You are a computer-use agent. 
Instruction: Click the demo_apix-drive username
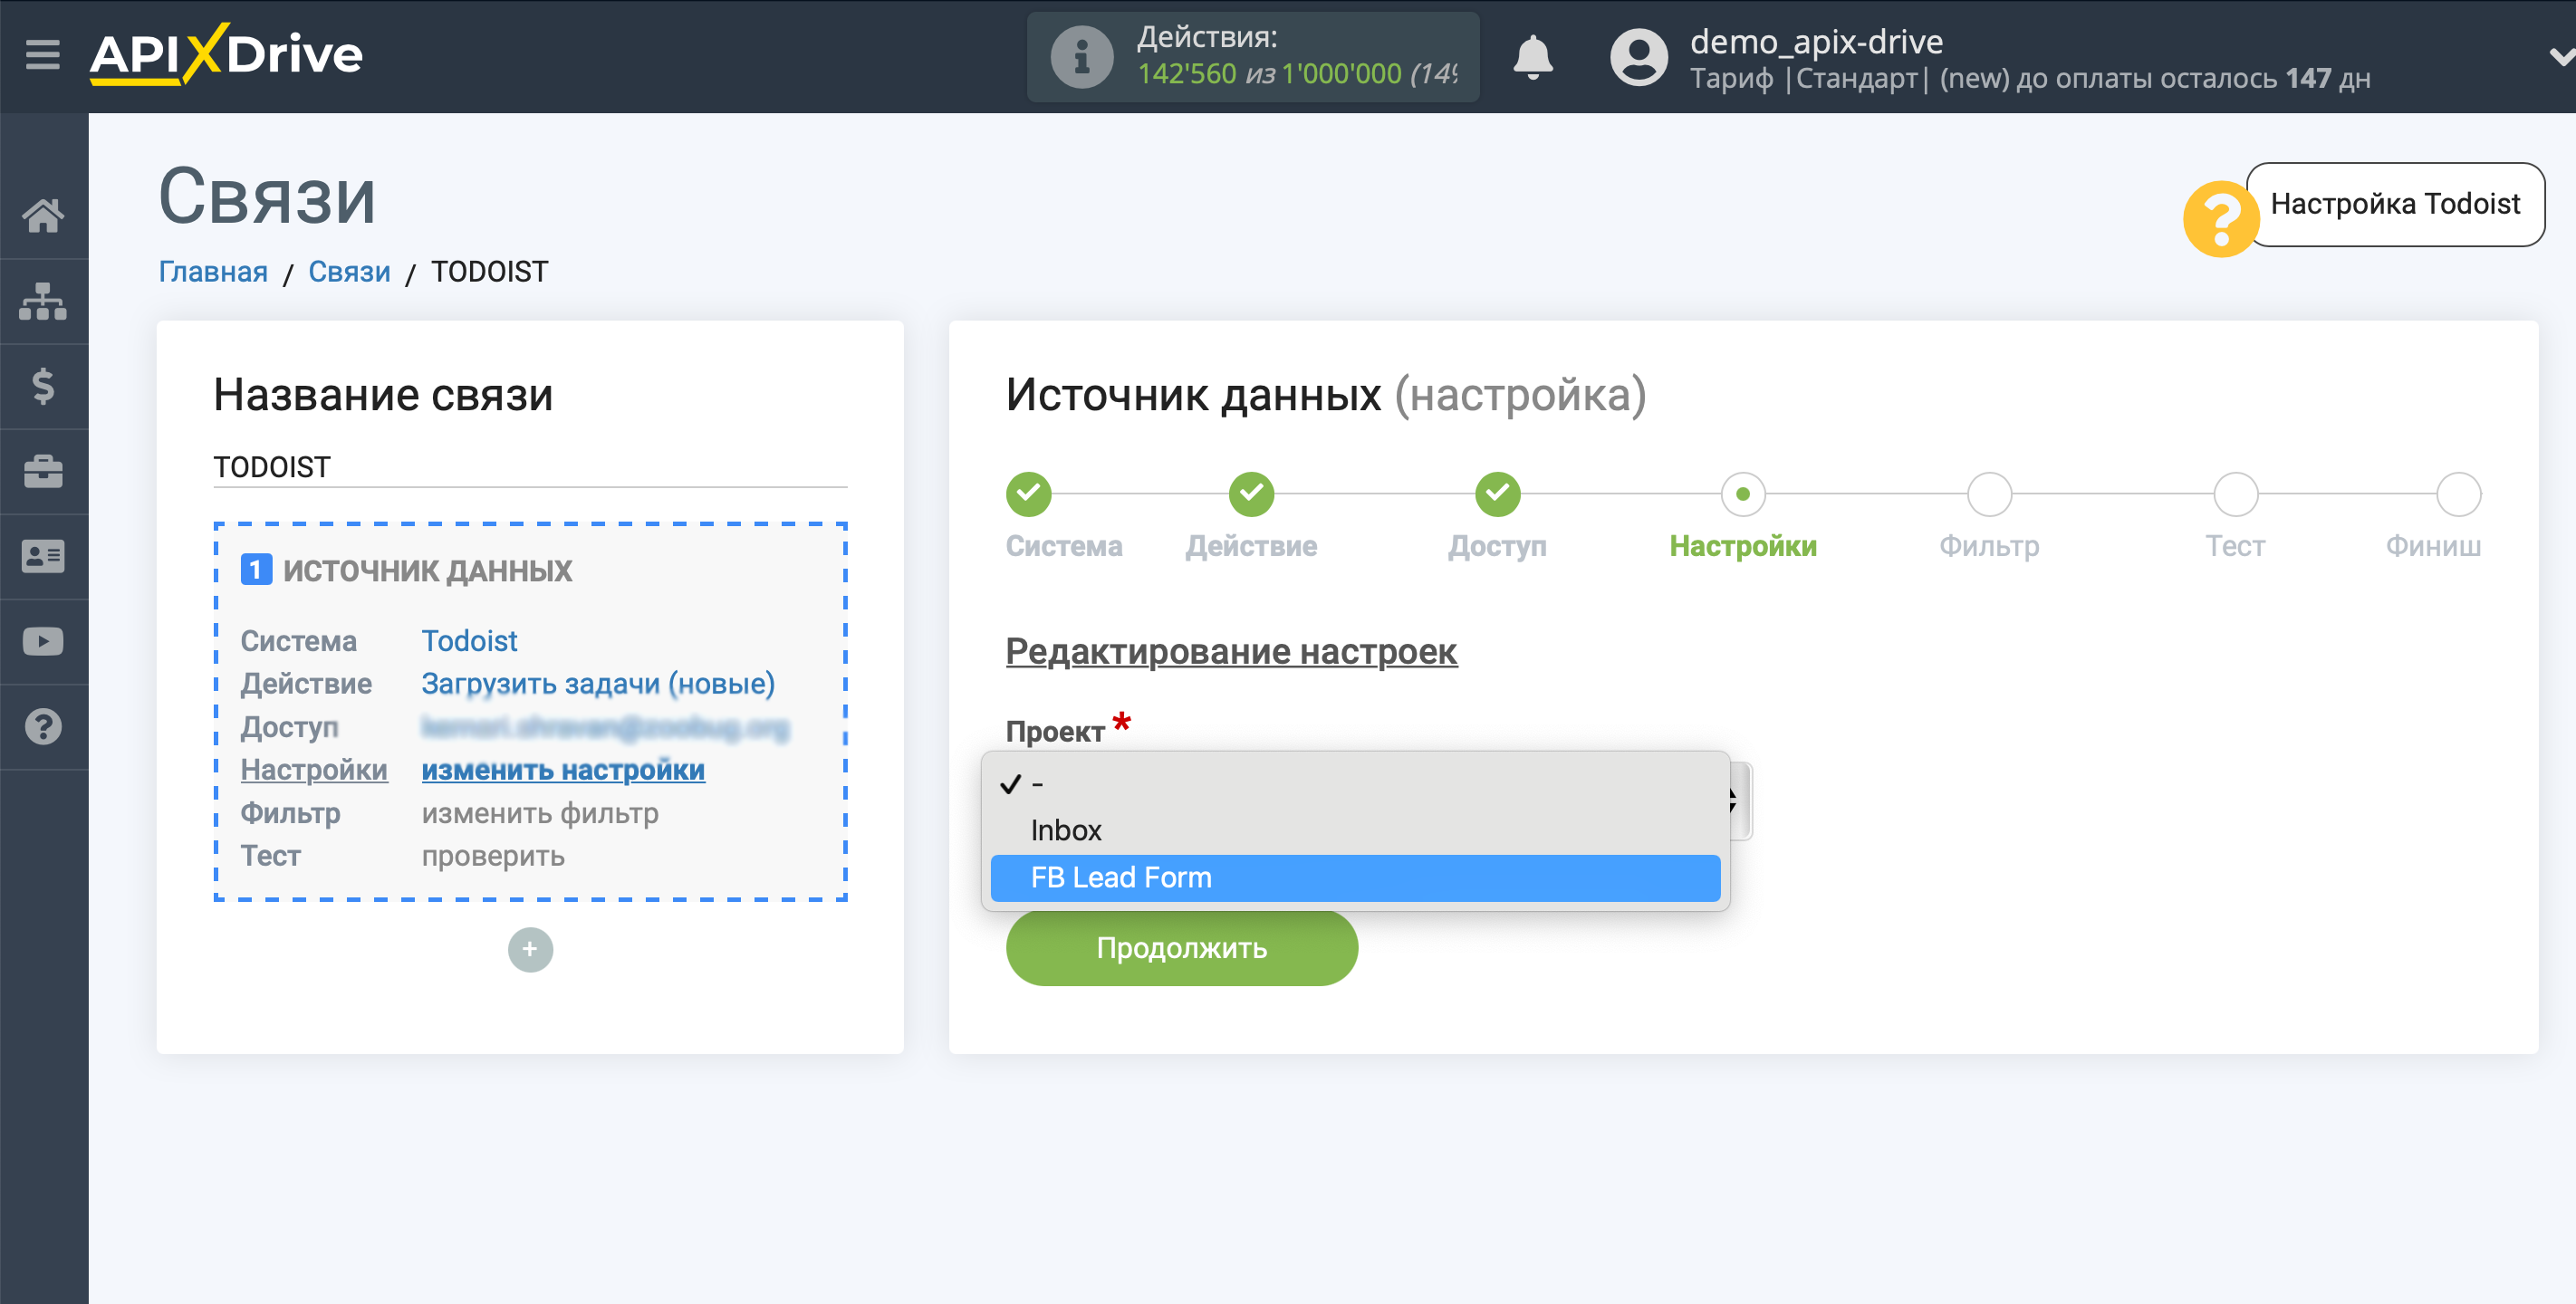[x=1816, y=42]
